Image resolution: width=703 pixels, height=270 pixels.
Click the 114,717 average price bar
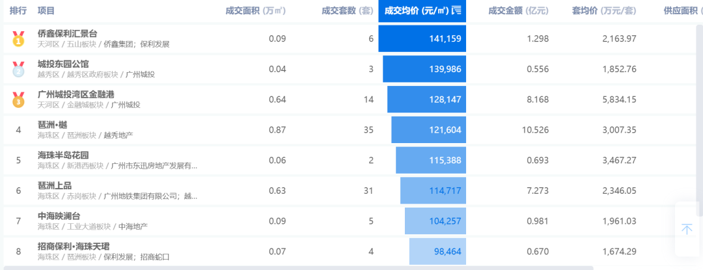coord(433,190)
